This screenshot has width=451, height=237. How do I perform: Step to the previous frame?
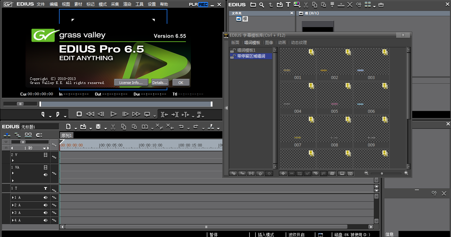[x=101, y=114]
